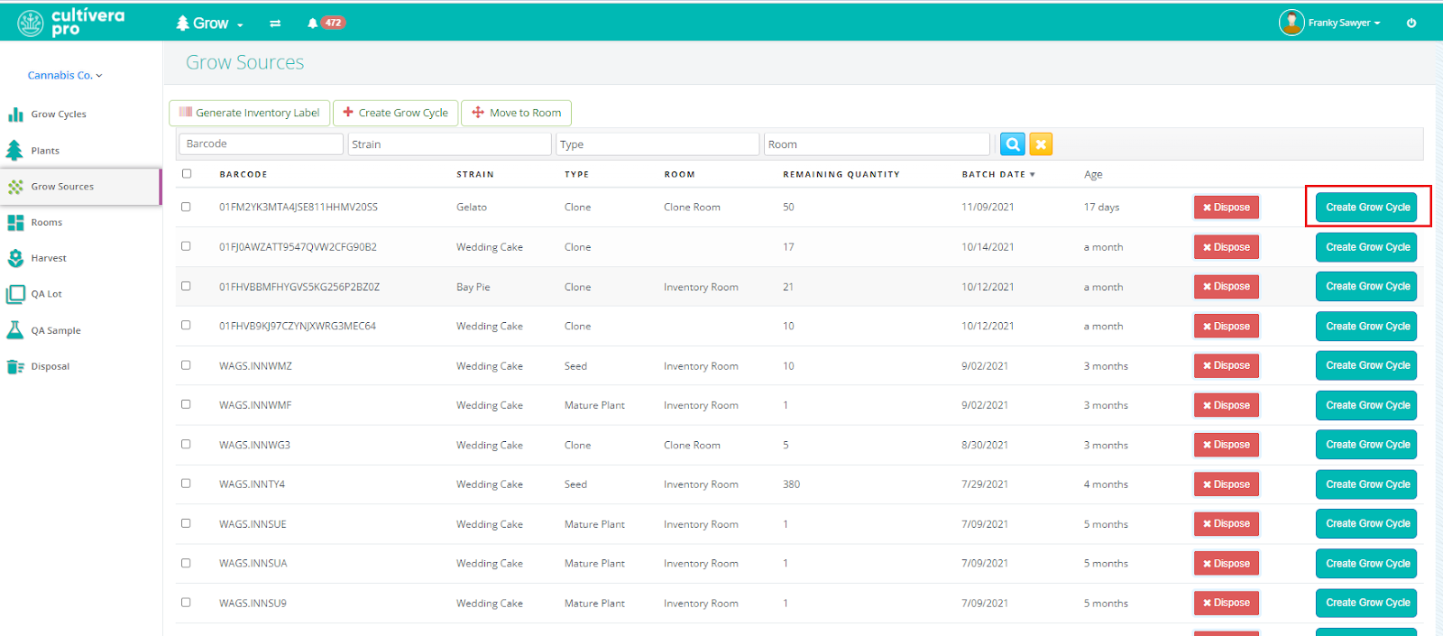Viewport: 1443px width, 636px height.
Task: Create Grow Cycle for 01FJ0AWZATT9547QVW2CFG90B2
Action: pos(1366,247)
